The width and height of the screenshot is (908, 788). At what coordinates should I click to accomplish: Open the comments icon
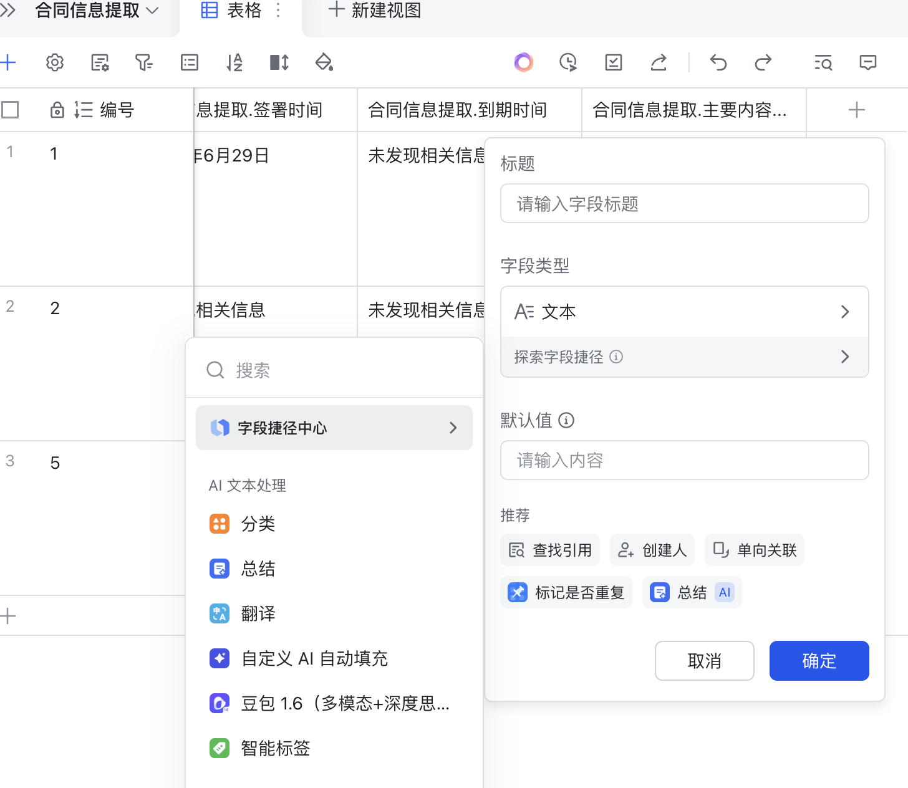coord(867,62)
